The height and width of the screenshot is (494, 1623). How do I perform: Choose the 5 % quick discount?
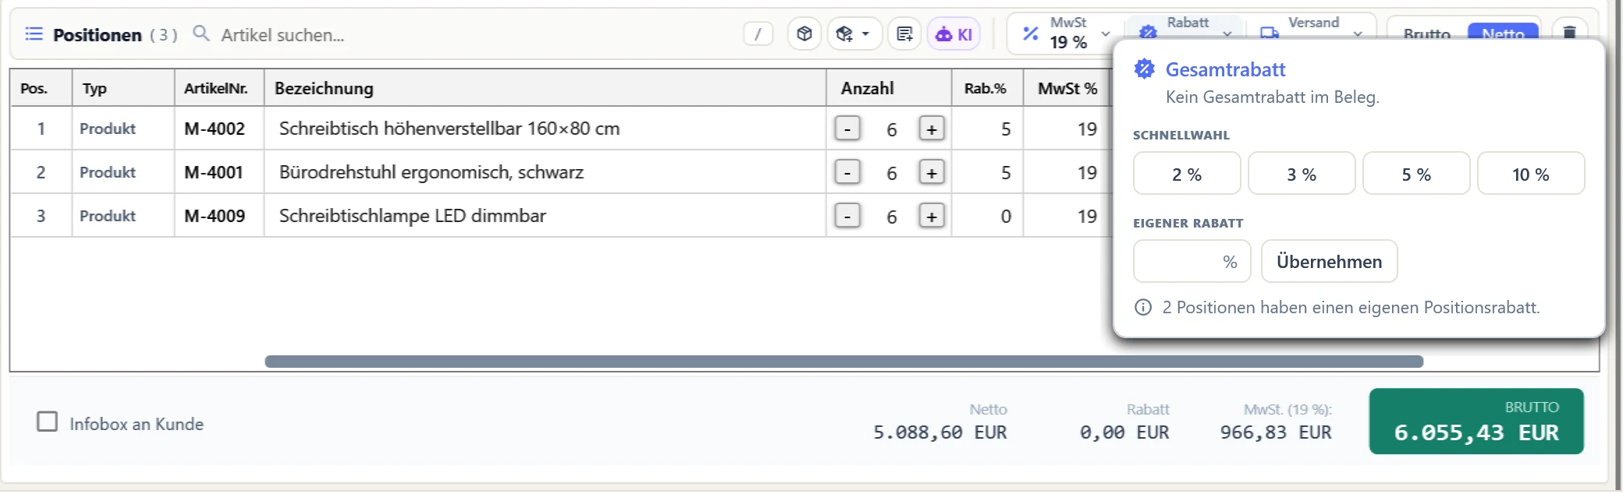click(x=1416, y=174)
